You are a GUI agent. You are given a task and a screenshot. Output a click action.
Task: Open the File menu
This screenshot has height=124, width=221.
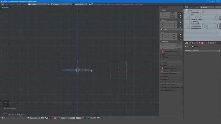coord(7,4)
